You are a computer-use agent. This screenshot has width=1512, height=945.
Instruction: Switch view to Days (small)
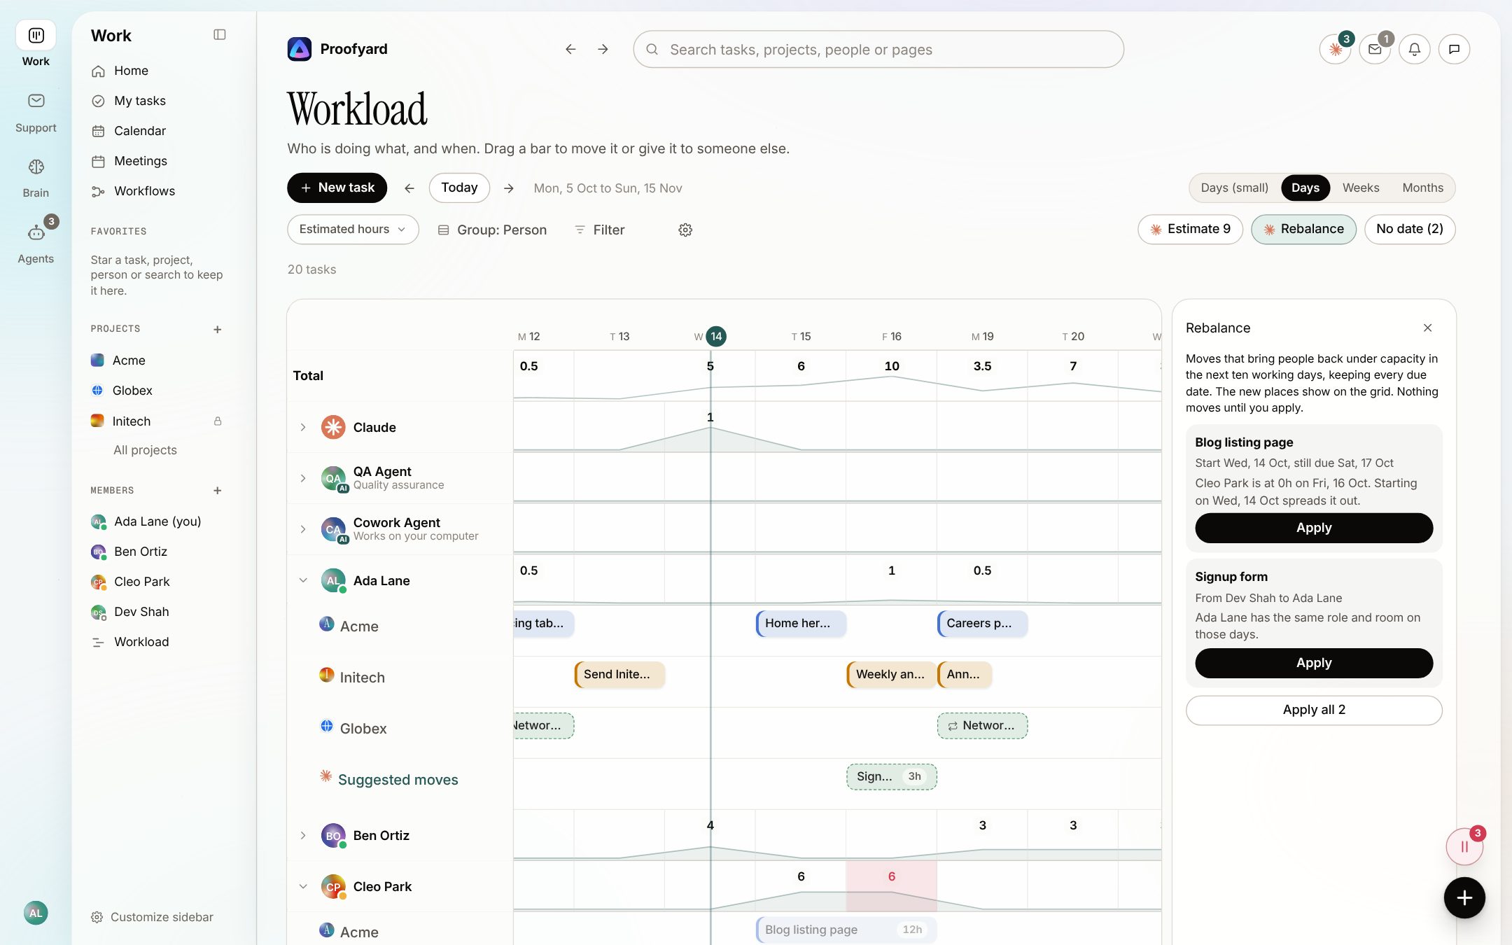1234,188
